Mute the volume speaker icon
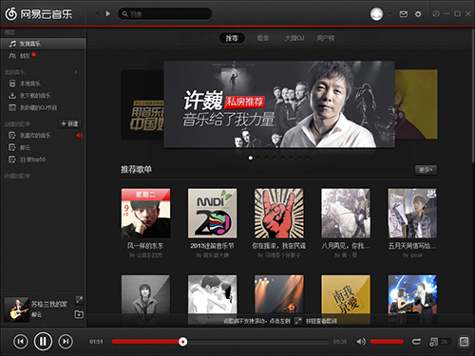475x356 pixels. 361,342
